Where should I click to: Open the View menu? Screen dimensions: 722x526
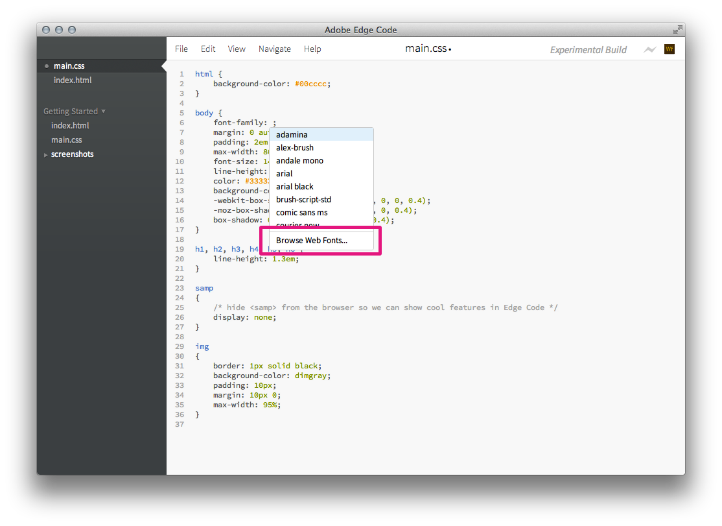237,49
